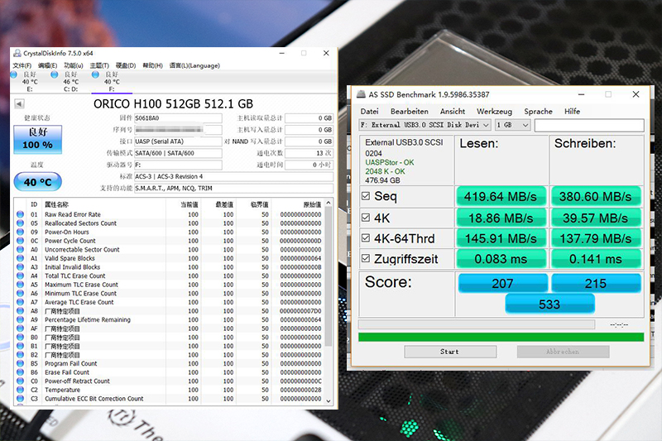Open the Sprache menu in AS SSD

point(539,112)
